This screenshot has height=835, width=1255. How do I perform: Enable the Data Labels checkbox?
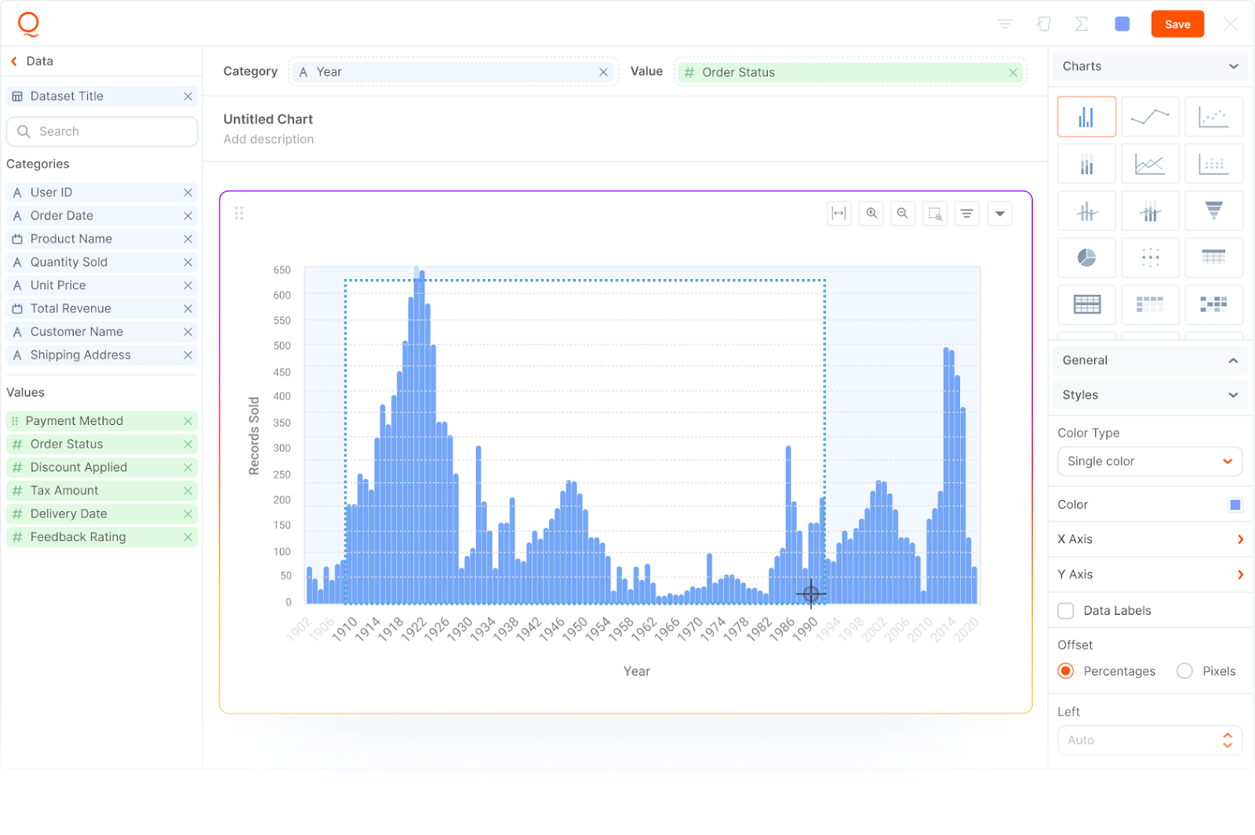pos(1066,611)
